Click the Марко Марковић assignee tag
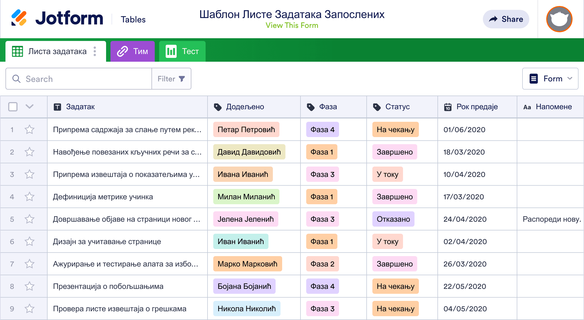This screenshot has width=584, height=320. tap(247, 264)
